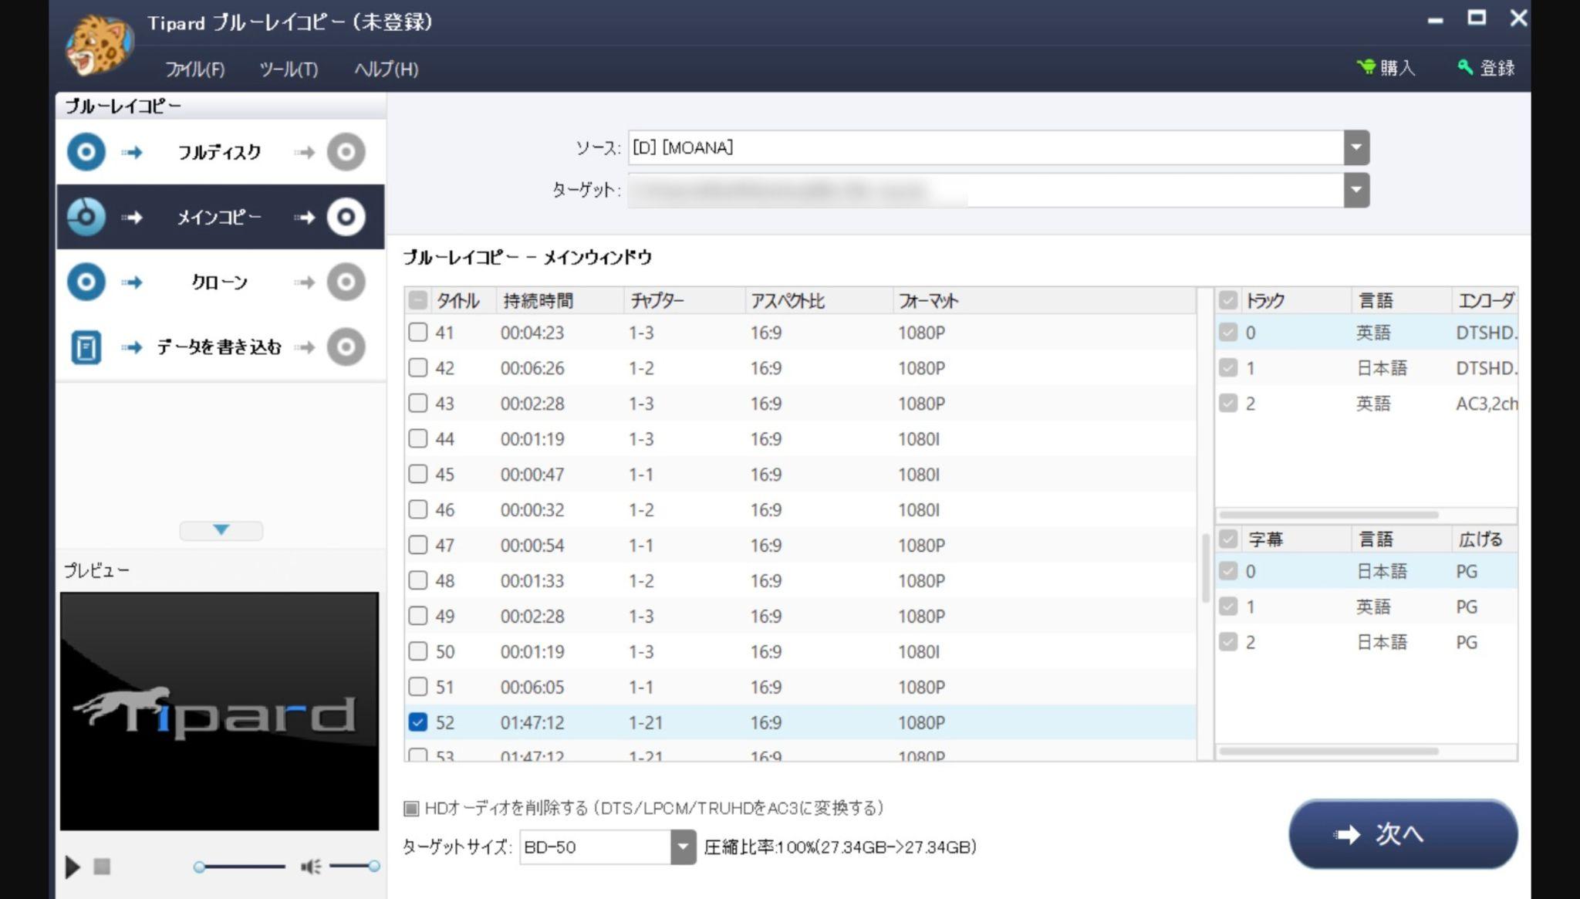The height and width of the screenshot is (899, 1580).
Task: Uncheck title 52 checkbox
Action: pos(417,722)
